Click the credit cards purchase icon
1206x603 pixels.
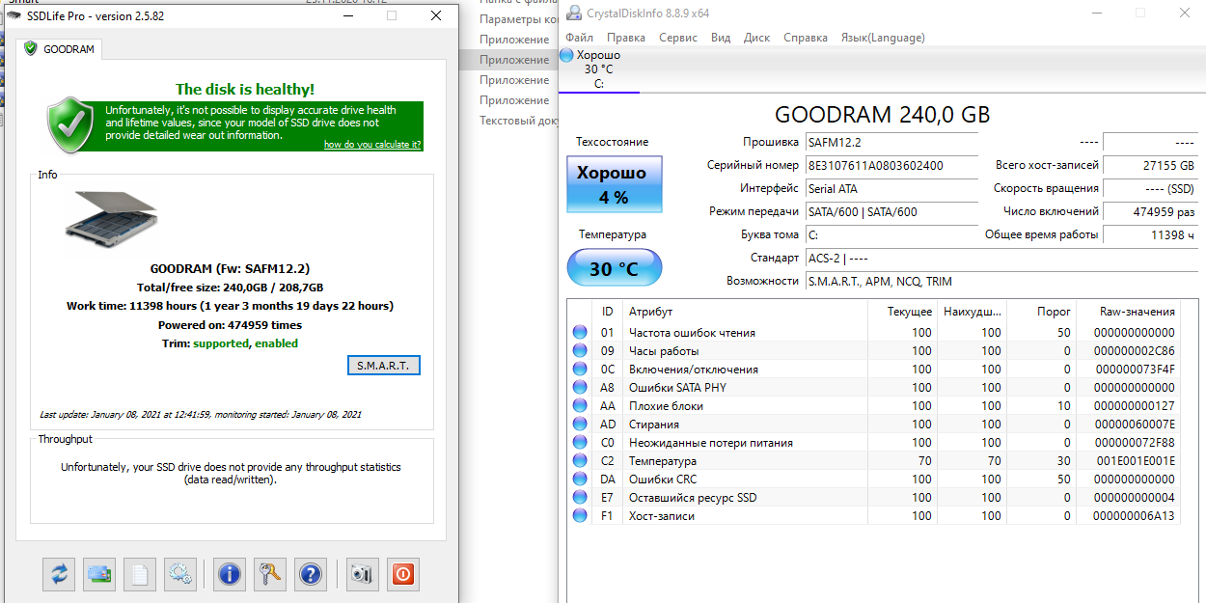click(x=99, y=574)
